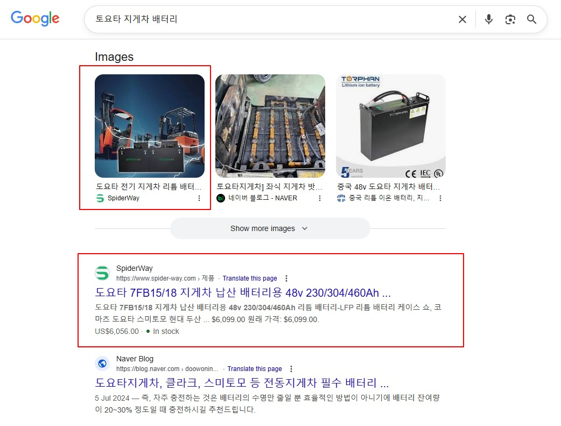Open SpiderWay forklift battery thumbnail

[x=150, y=126]
